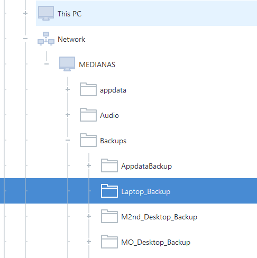Image resolution: width=257 pixels, height=258 pixels.
Task: Select the AppdataBackup folder name
Action: click(x=146, y=167)
